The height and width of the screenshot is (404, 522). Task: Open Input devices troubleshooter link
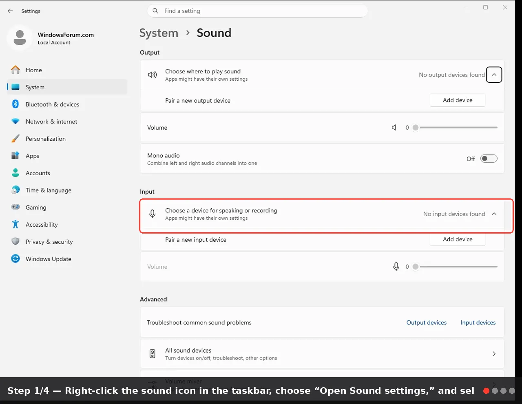pyautogui.click(x=478, y=322)
